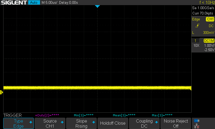Click the Edge trigger type label in side panel

point(196,19)
